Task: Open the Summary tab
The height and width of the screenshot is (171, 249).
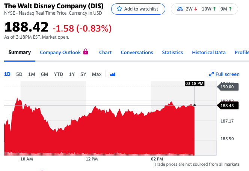Action: click(x=20, y=52)
